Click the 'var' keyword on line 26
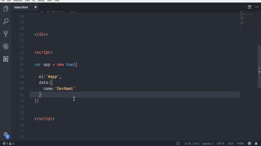This screenshot has width=261, height=146. 38,64
